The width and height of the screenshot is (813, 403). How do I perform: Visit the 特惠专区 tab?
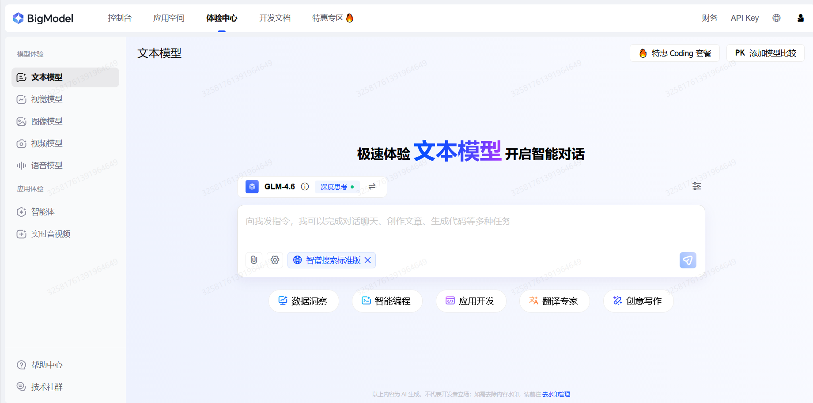(x=333, y=18)
